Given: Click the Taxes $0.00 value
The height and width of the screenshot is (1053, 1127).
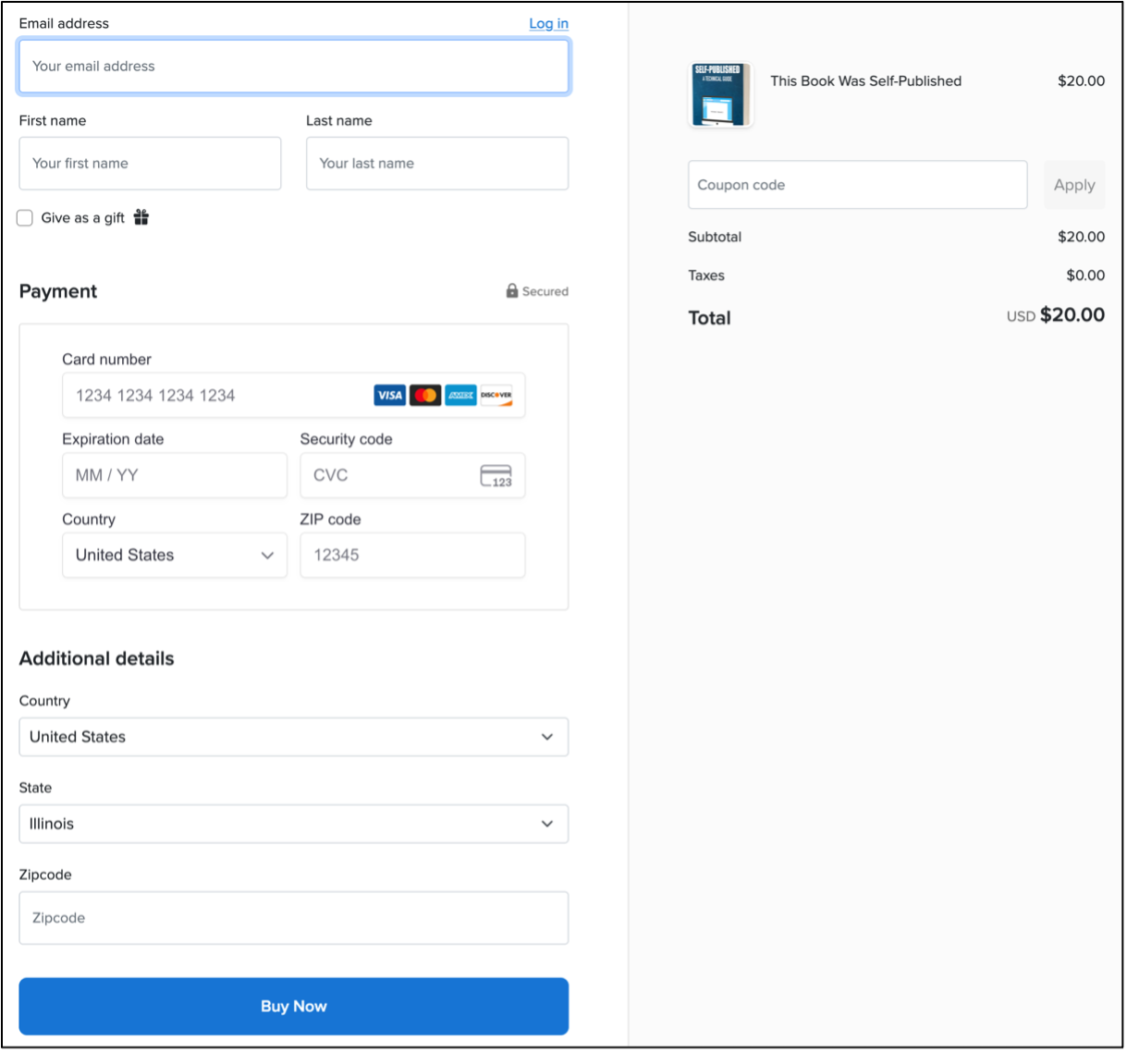Looking at the screenshot, I should click(x=1085, y=275).
